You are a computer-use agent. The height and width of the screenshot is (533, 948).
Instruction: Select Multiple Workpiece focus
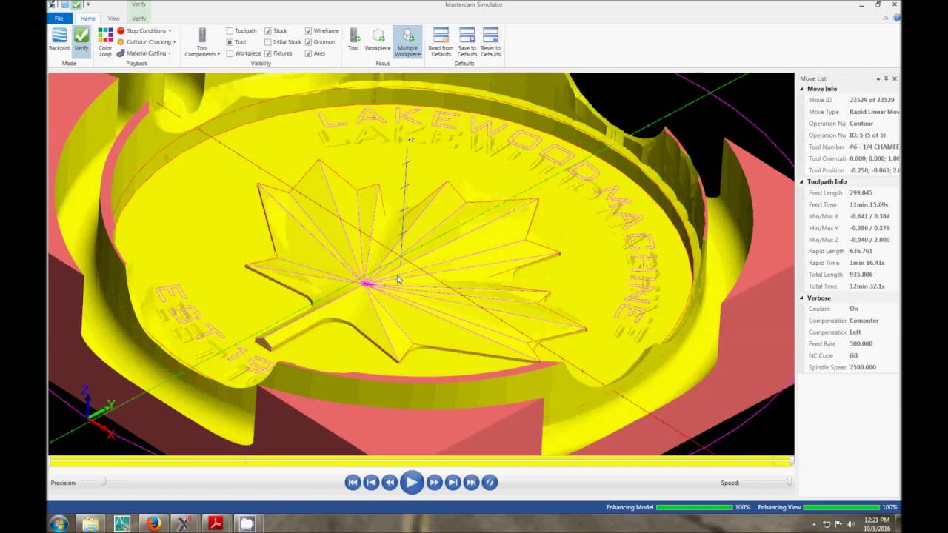click(407, 42)
